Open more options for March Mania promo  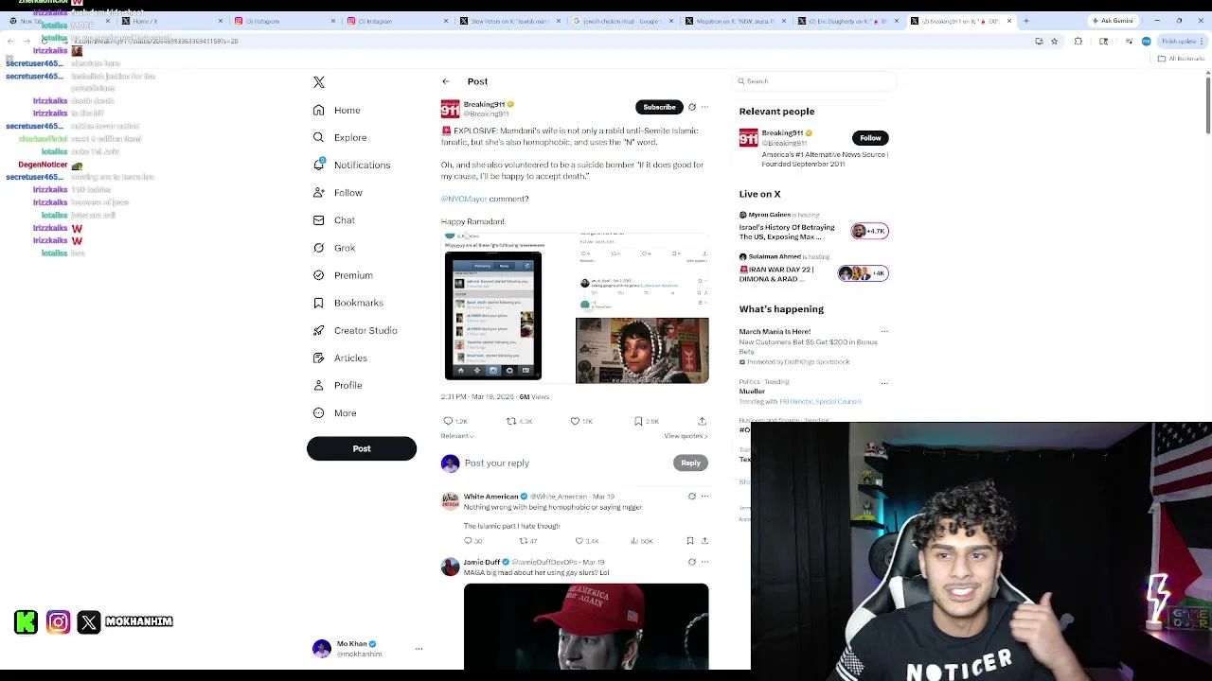[x=884, y=332]
